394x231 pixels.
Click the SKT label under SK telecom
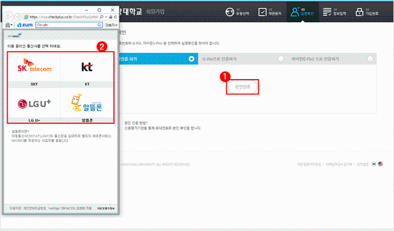(34, 84)
